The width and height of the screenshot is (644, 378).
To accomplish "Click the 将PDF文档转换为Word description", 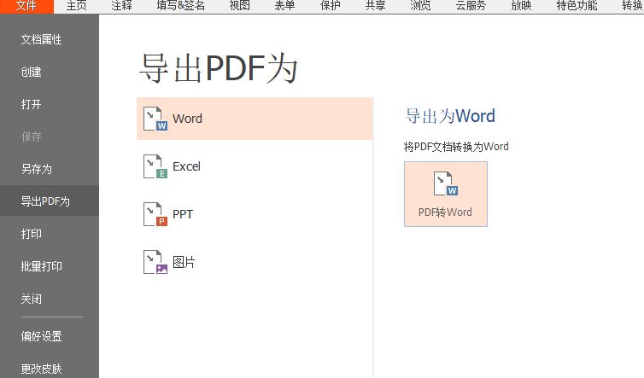I will [x=456, y=147].
